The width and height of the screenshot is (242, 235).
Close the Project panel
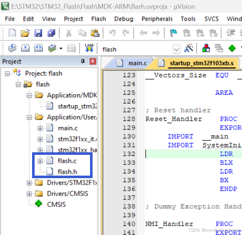[93, 62]
